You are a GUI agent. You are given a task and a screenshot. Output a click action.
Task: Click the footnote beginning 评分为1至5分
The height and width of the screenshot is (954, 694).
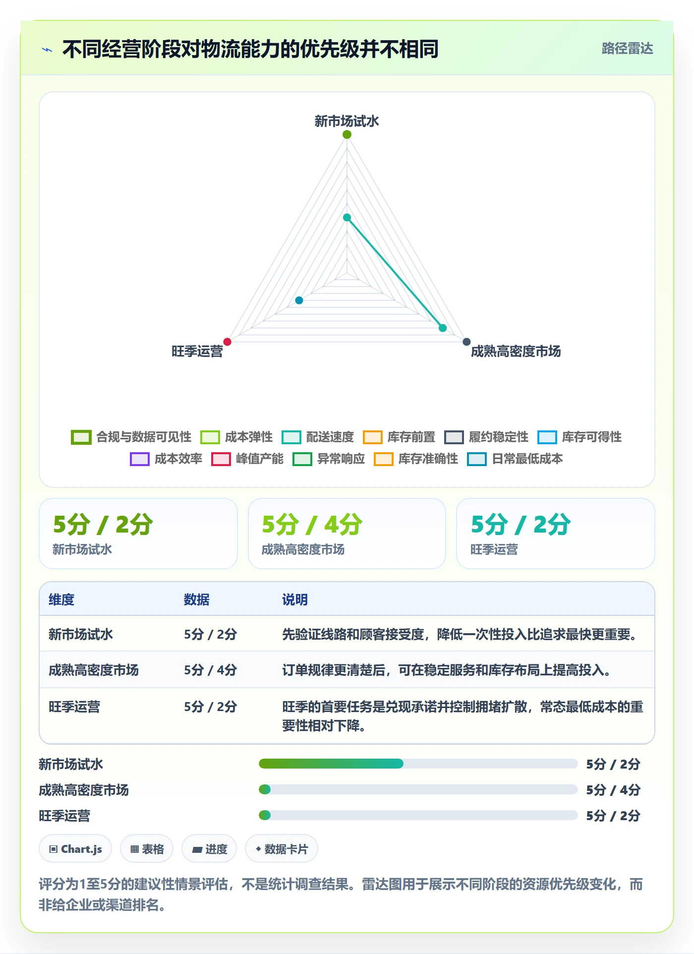pos(341,894)
